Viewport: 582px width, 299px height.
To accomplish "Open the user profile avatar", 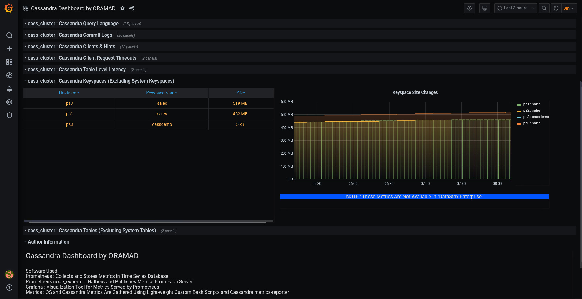I will coord(9,274).
